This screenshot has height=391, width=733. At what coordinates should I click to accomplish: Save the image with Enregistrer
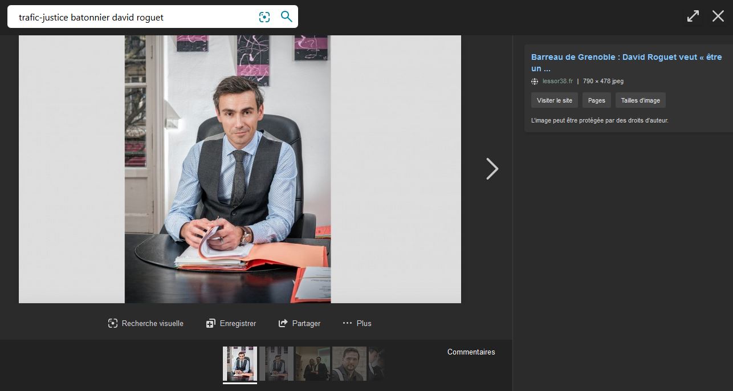231,323
